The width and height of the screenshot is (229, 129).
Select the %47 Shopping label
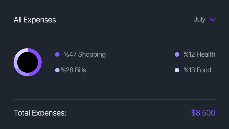point(85,54)
